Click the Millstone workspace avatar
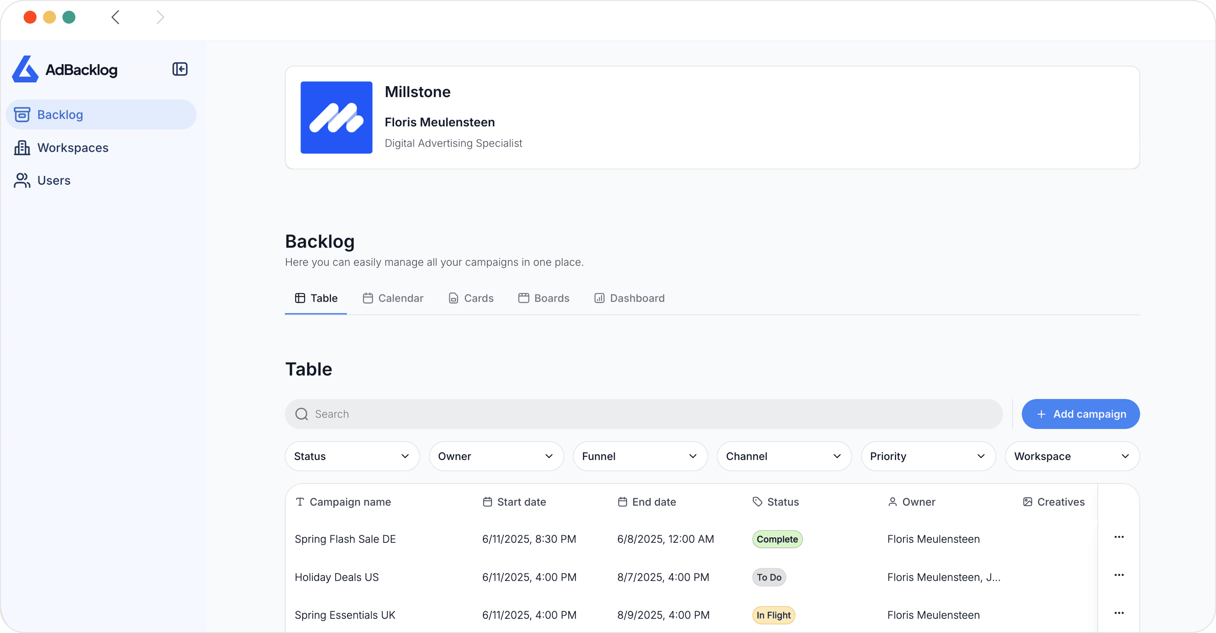 [336, 118]
